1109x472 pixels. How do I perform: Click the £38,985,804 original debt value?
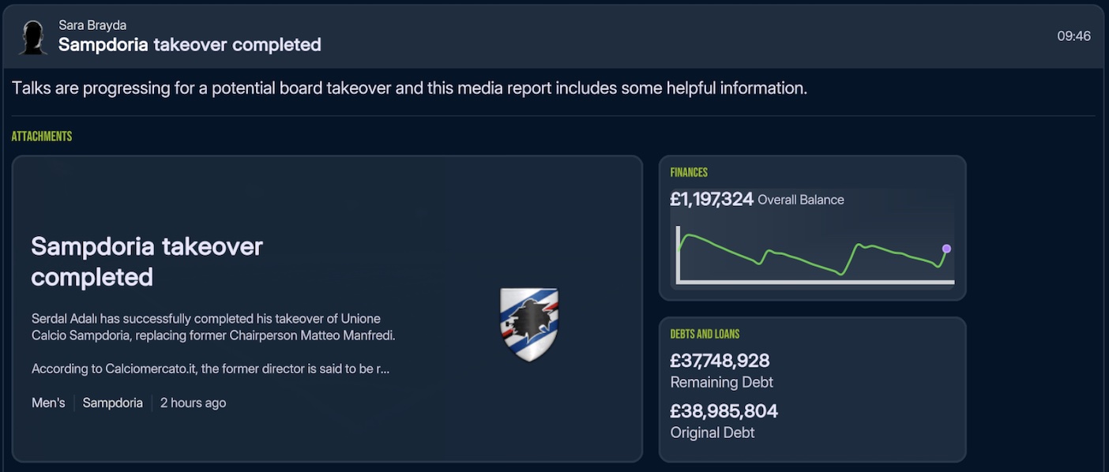(x=724, y=411)
